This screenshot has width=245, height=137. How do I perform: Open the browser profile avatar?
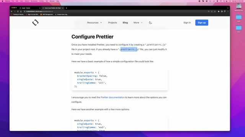pos(225,11)
